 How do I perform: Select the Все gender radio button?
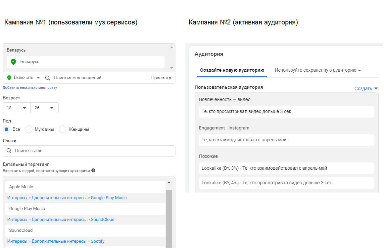point(7,129)
